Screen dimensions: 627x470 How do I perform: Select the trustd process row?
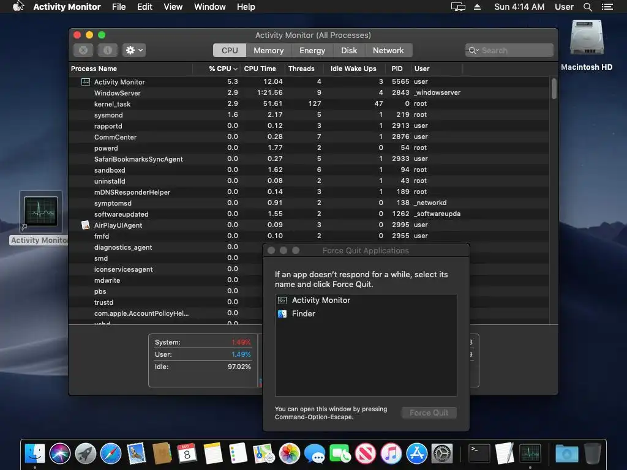[x=165, y=302]
